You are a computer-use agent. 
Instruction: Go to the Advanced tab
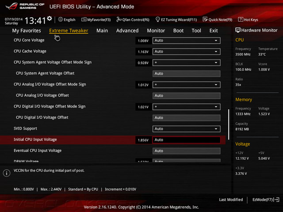tap(127, 30)
